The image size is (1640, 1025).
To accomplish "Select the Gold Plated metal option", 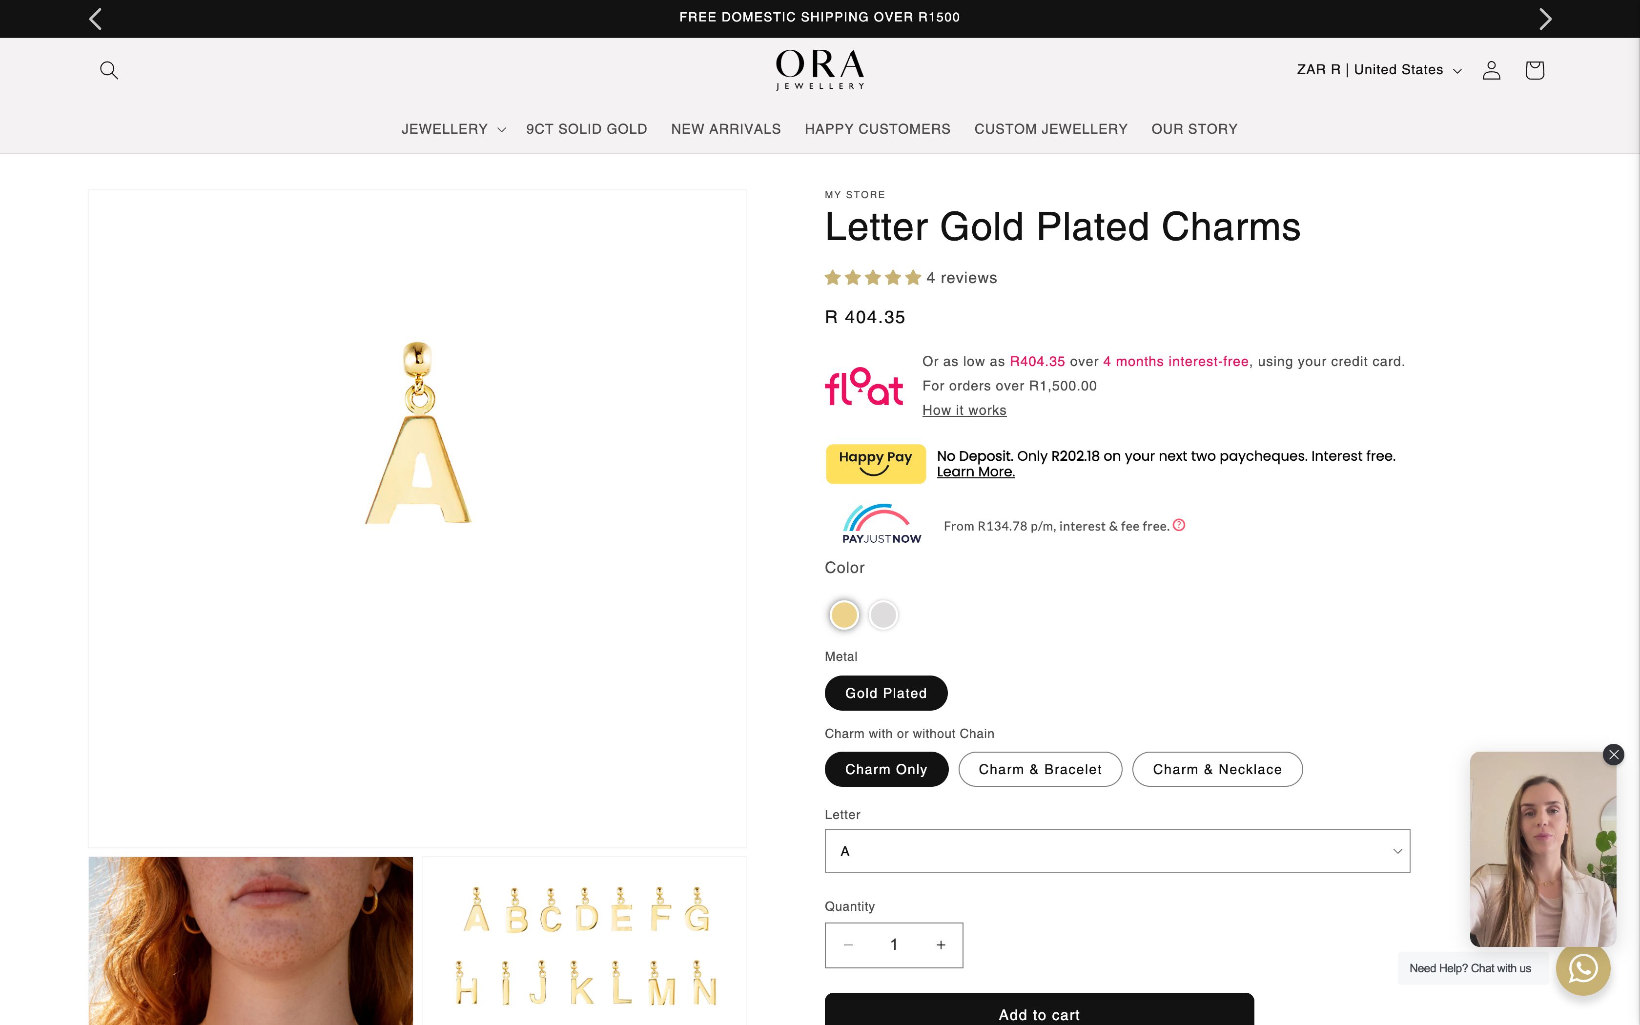I will (x=886, y=693).
